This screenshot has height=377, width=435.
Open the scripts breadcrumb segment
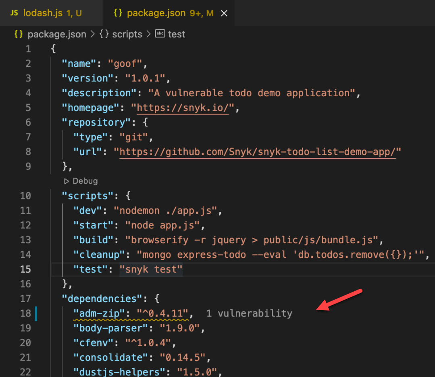click(x=127, y=34)
